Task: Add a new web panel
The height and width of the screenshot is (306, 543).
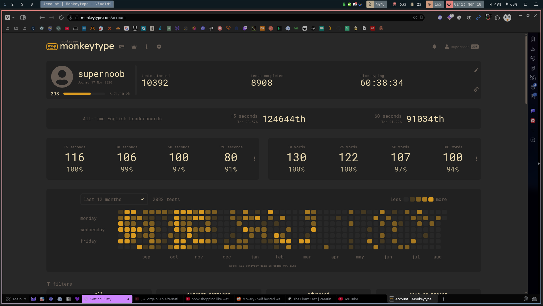Action: [533, 140]
